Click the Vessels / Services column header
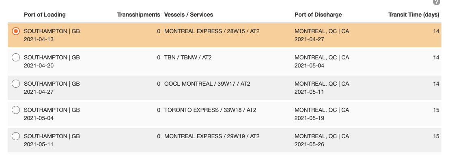 (189, 15)
